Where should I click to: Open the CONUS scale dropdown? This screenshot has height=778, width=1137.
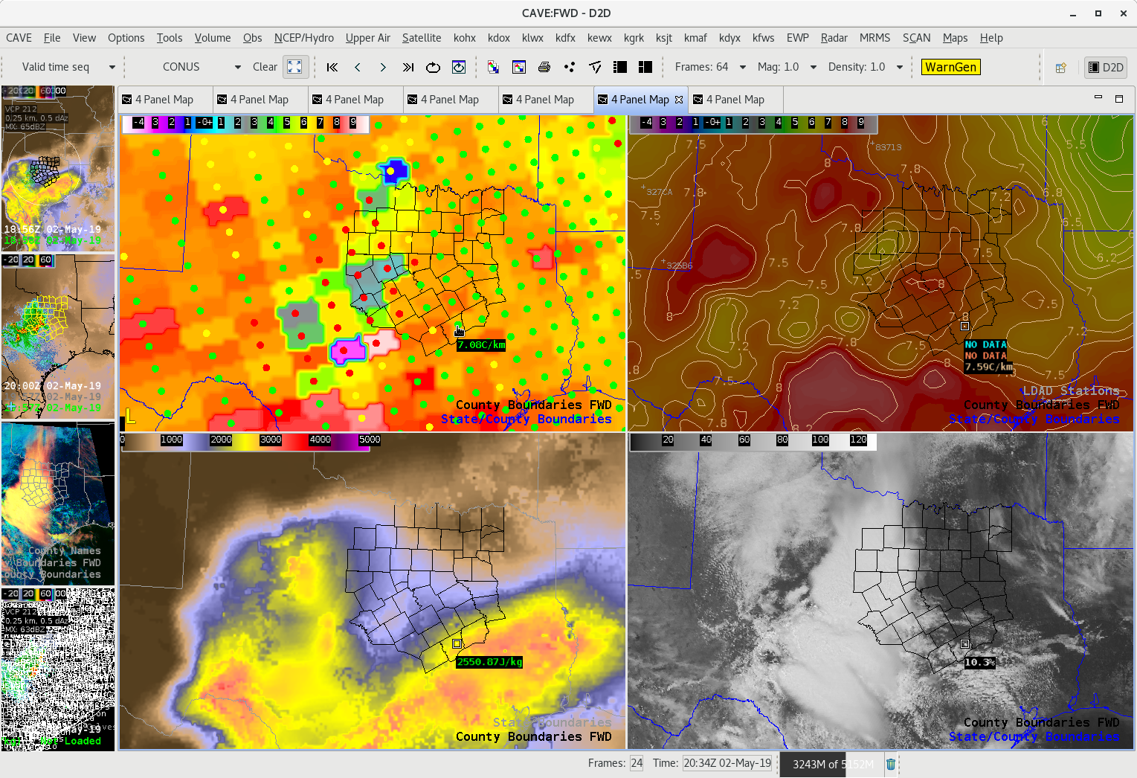pyautogui.click(x=237, y=67)
